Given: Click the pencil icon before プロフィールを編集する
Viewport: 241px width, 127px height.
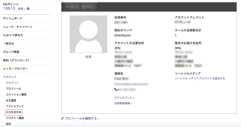Looking at the screenshot, I should 62,118.
